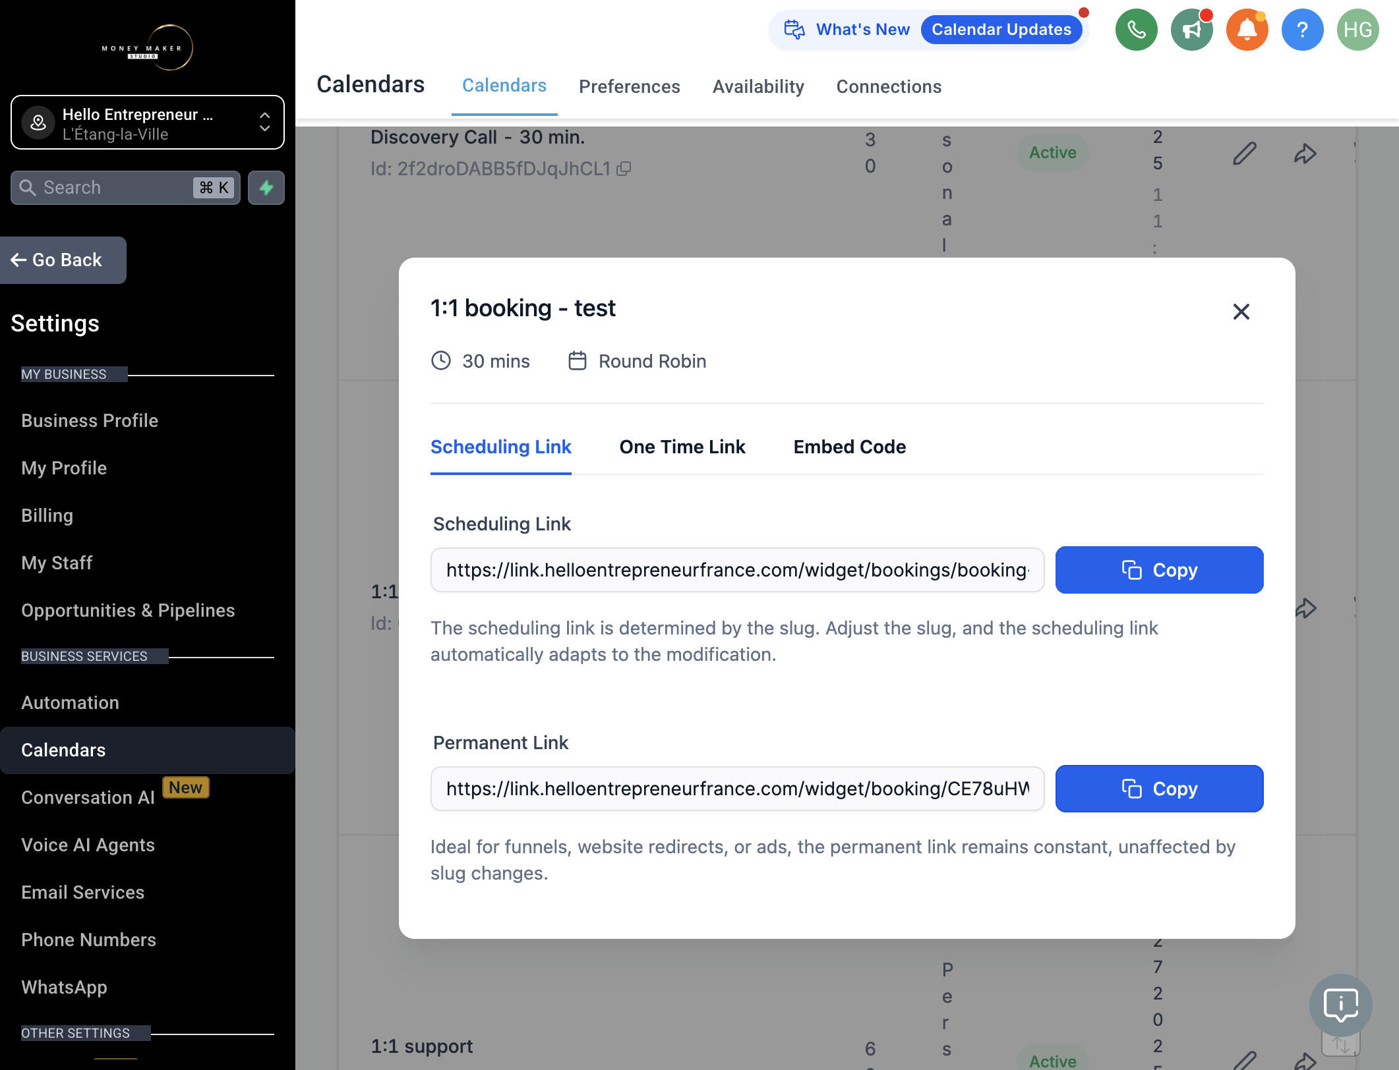1399x1070 pixels.
Task: Open the Connections tab
Action: click(x=889, y=86)
